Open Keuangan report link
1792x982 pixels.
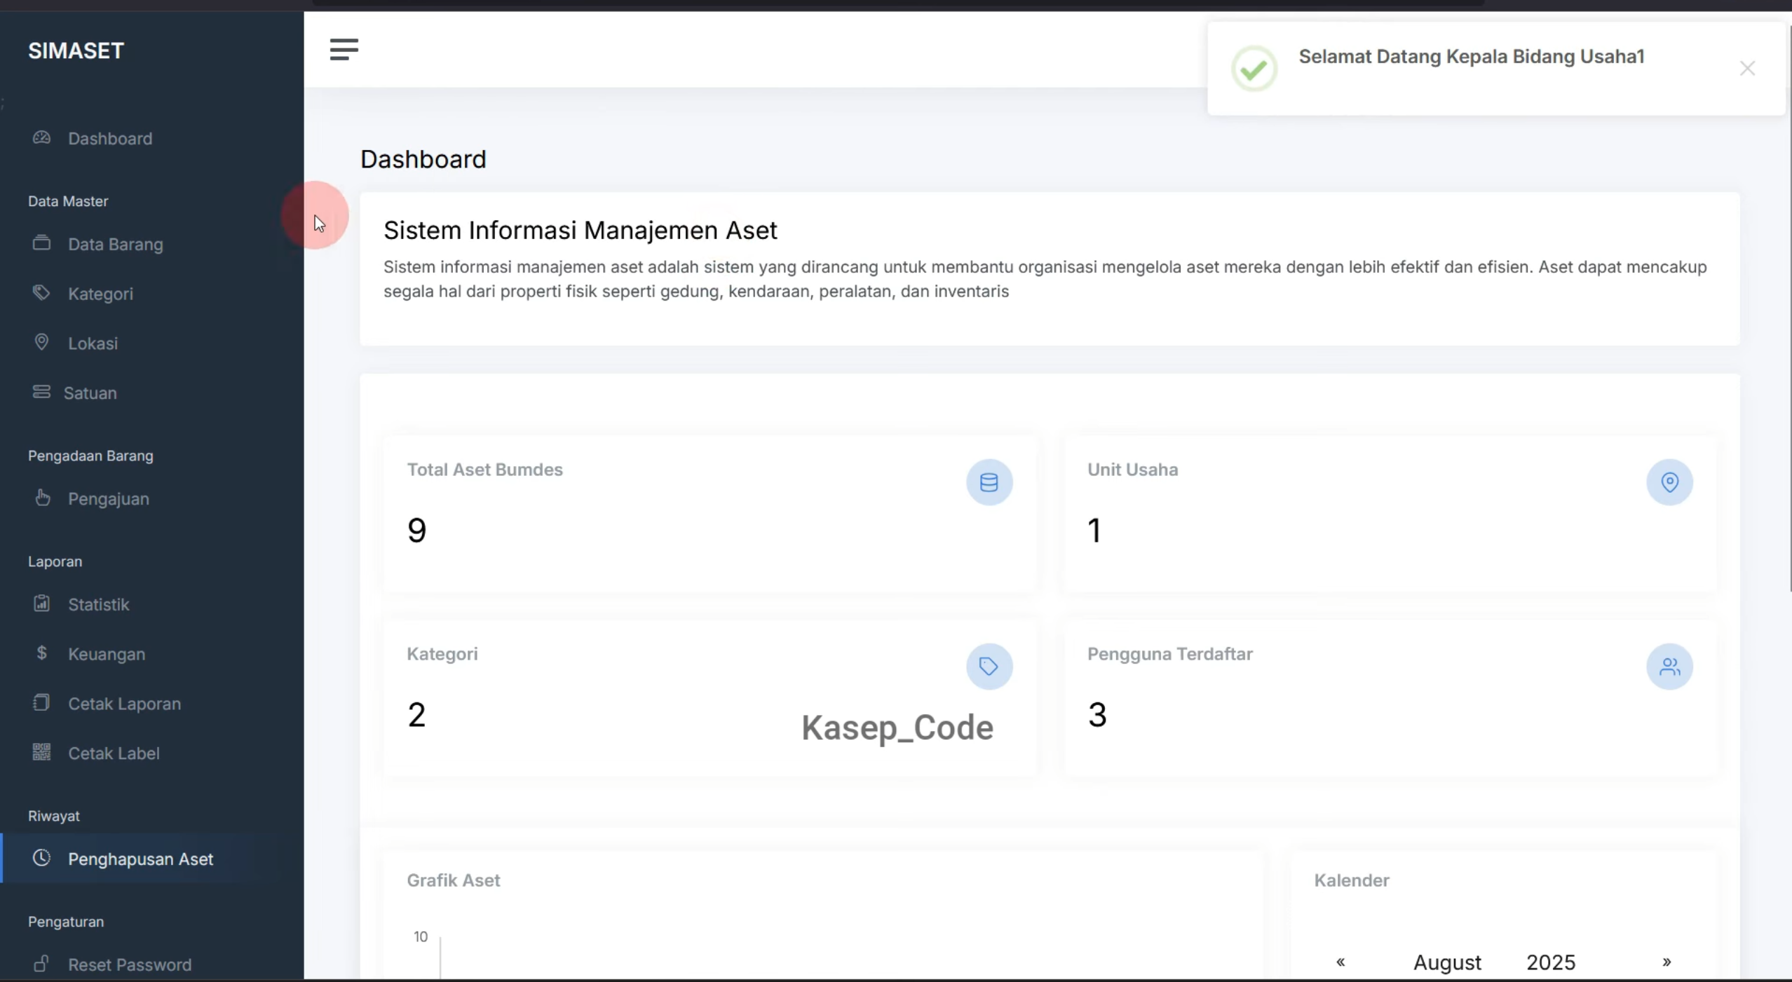[x=107, y=654]
